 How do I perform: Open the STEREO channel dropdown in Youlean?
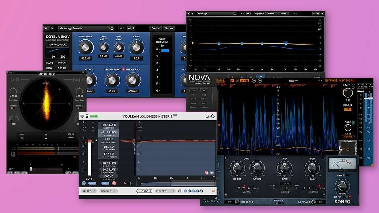tap(89, 191)
